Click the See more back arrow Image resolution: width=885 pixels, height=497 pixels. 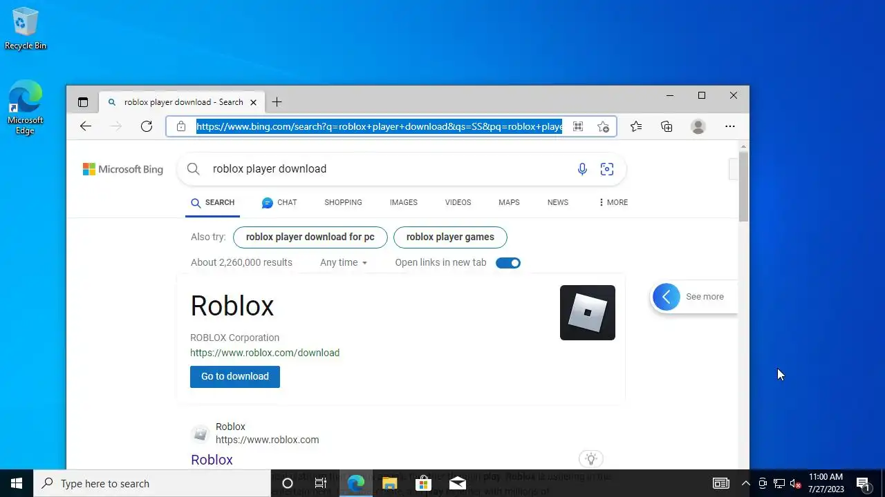tap(667, 297)
